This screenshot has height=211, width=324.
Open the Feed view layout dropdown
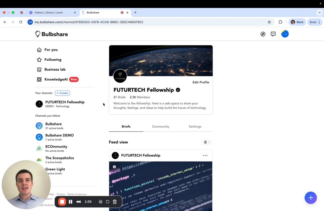tap(207, 142)
